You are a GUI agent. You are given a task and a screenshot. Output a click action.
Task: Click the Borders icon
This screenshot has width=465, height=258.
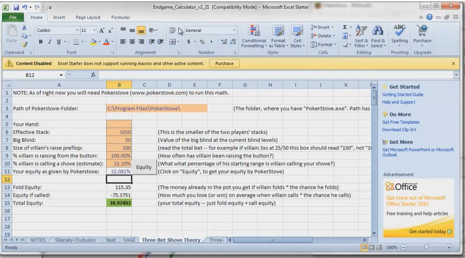pos(76,42)
